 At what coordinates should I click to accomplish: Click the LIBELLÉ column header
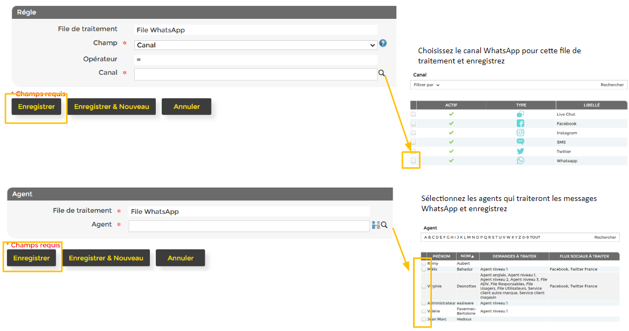pyautogui.click(x=591, y=105)
